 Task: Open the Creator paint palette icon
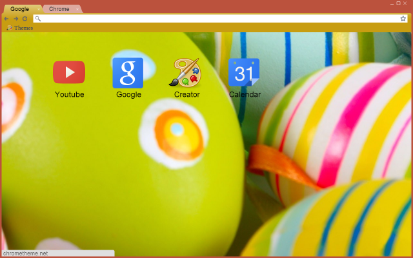pos(186,73)
